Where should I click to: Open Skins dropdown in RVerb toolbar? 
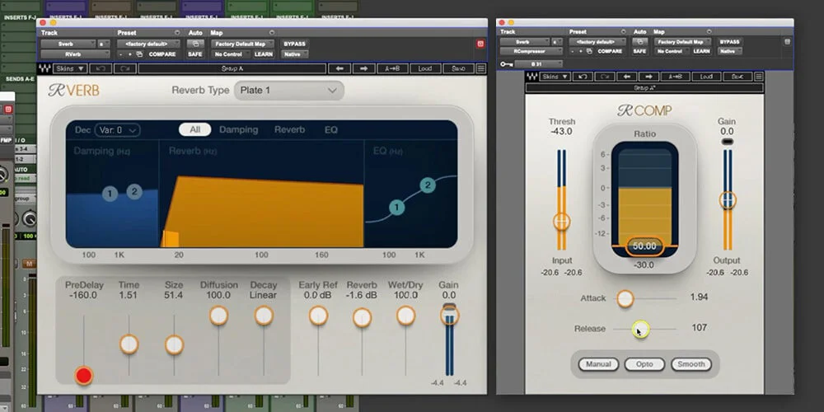pyautogui.click(x=70, y=68)
